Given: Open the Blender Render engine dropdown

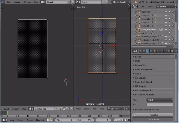Looking at the screenshot, I should tap(121, 2).
